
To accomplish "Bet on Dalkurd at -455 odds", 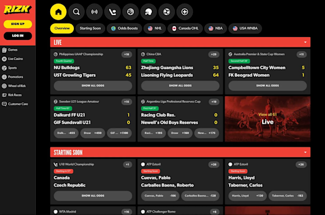I will click(66, 133).
